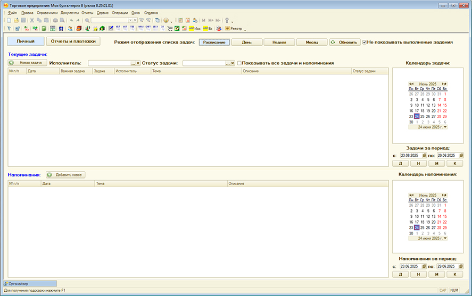The height and width of the screenshot is (296, 472).
Task: Click the calendar picker icon beside 23.06.2025 tasks date
Action: click(x=425, y=156)
